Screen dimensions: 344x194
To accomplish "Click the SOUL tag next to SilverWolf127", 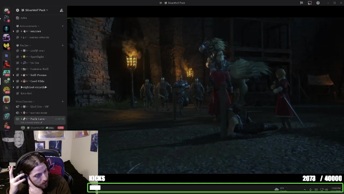I will tap(50, 128).
